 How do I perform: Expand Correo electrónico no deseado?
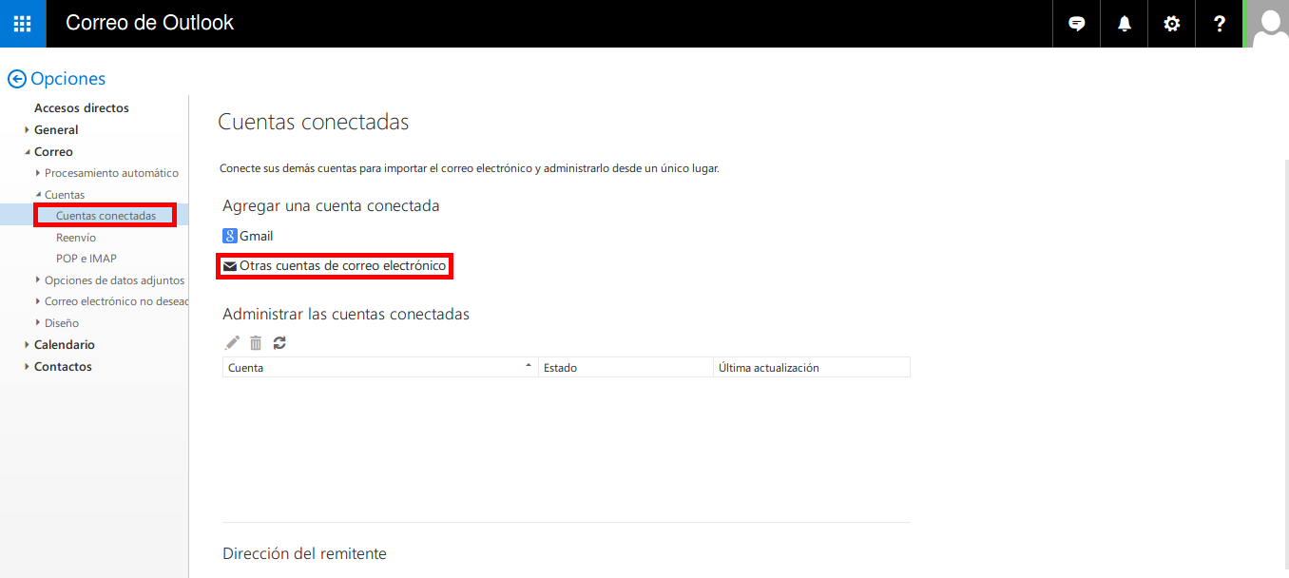tap(38, 301)
